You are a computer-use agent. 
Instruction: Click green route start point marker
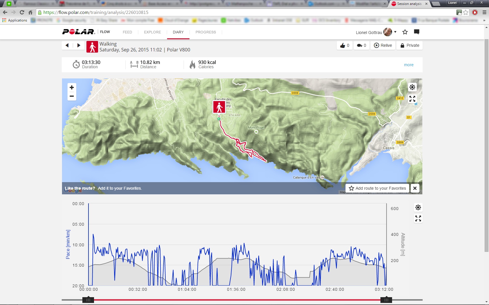tap(219, 119)
